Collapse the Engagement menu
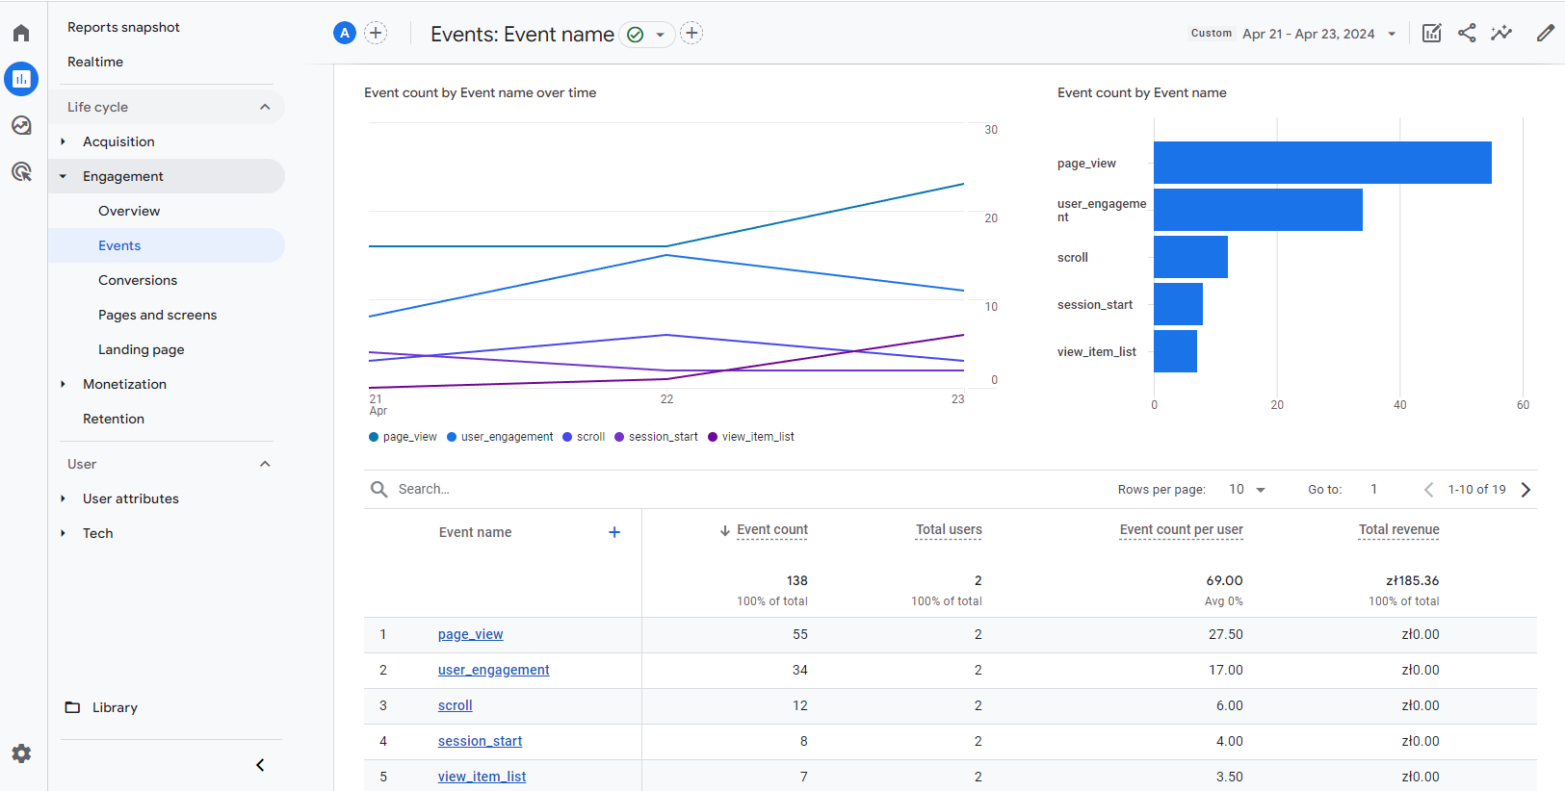Screen dimensions: 1565x791 click(63, 176)
